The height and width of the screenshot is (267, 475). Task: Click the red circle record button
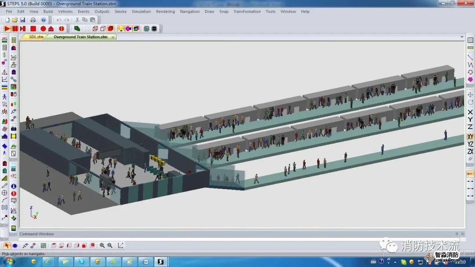click(x=43, y=29)
